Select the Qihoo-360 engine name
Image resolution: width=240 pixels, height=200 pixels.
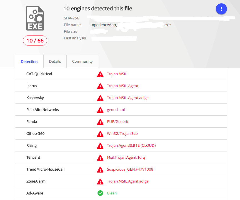point(35,133)
